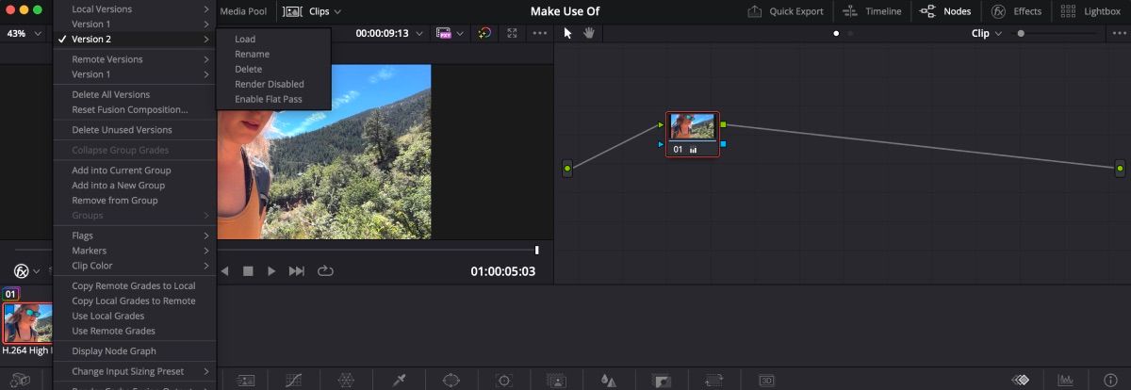
Task: Expand the Clip Color submenu
Action: coord(92,266)
